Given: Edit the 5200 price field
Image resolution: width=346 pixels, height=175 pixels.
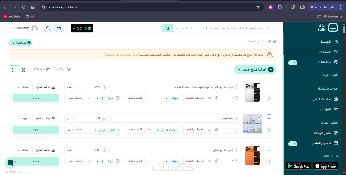Looking at the screenshot, I should pyautogui.click(x=91, y=150).
